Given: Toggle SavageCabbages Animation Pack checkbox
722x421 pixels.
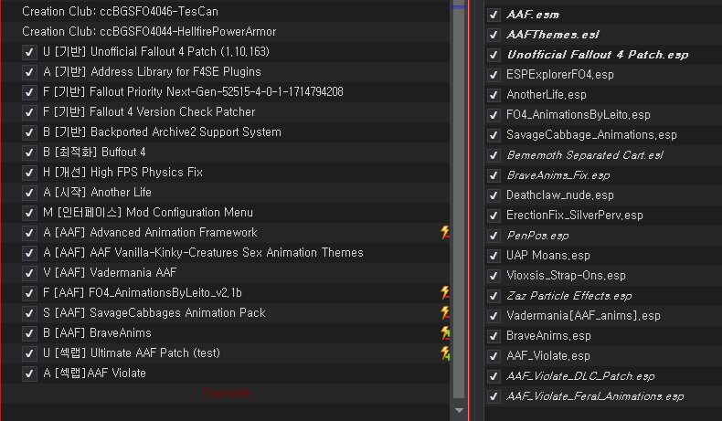Looking at the screenshot, I should (x=29, y=313).
